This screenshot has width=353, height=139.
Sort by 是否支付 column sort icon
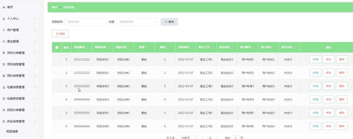point(294,47)
